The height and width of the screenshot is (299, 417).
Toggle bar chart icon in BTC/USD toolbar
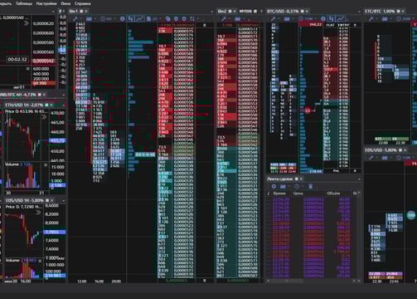tap(332, 18)
